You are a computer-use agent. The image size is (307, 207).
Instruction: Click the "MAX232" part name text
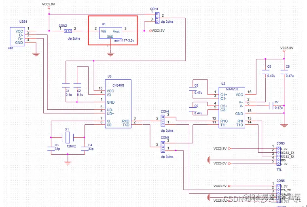[x=232, y=89]
